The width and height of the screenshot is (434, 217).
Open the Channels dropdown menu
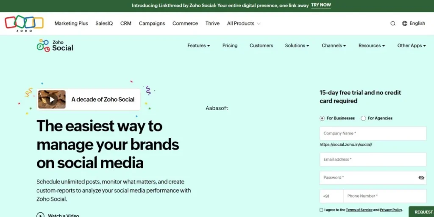334,45
